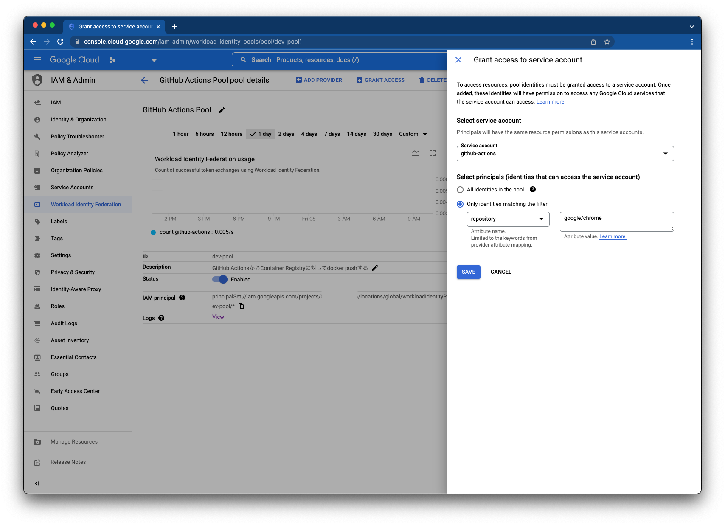Open Learn more link in panel description
The height and width of the screenshot is (525, 725).
tap(551, 102)
